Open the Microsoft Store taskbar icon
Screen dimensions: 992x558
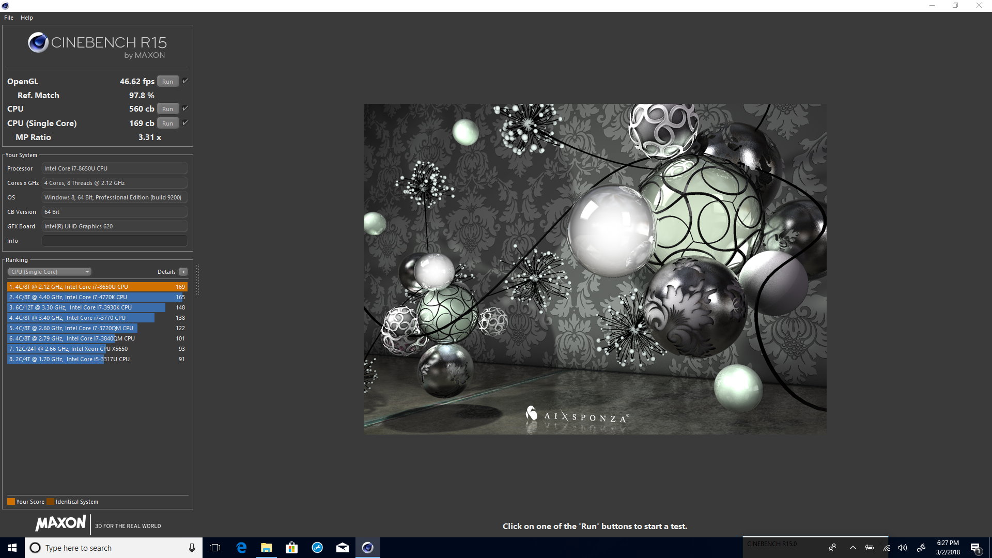coord(291,548)
